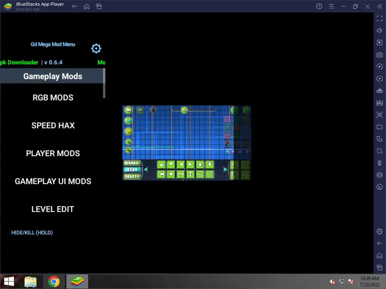Viewport: 386px width, 289px height.
Task: Click the dimmed editor trash icon
Action: (153, 110)
